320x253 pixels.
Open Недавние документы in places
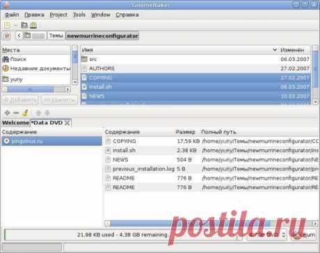(36, 69)
